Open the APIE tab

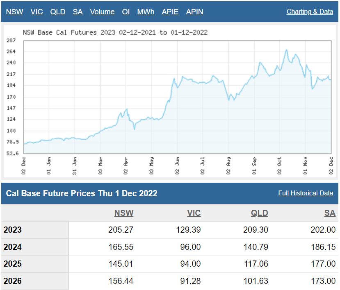[170, 12]
